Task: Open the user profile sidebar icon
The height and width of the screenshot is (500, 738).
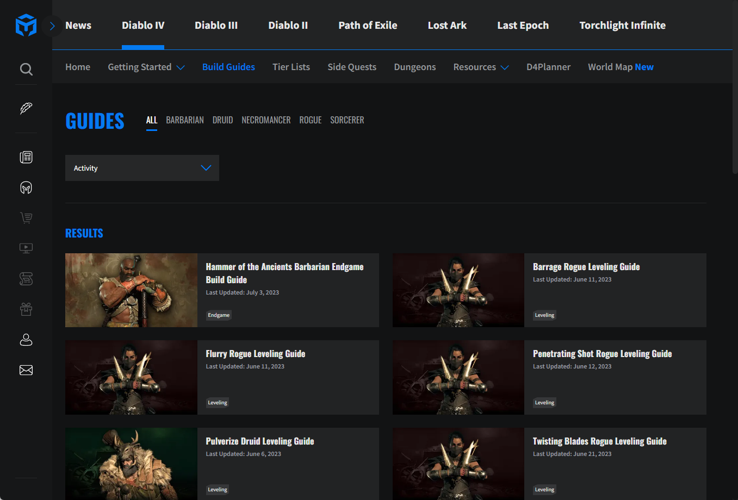Action: click(x=26, y=340)
